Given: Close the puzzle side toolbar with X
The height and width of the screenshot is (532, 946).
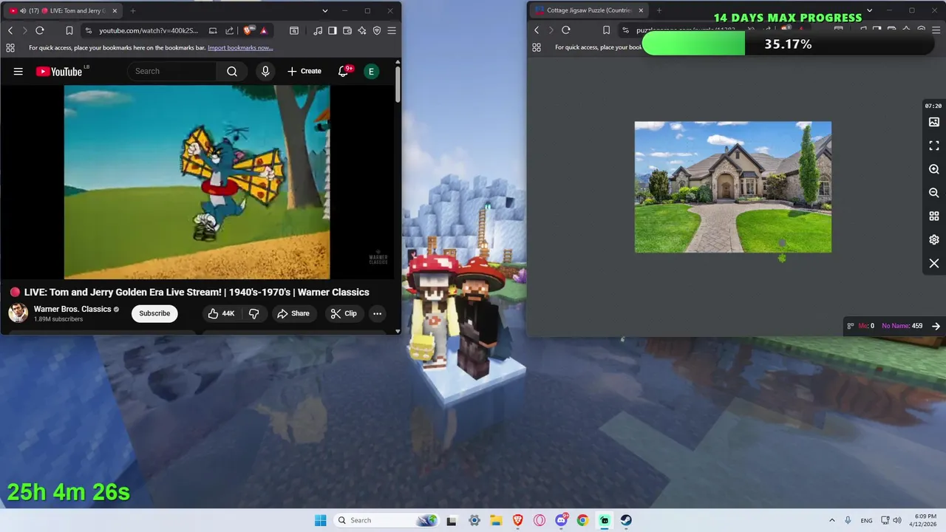Looking at the screenshot, I should pyautogui.click(x=934, y=264).
